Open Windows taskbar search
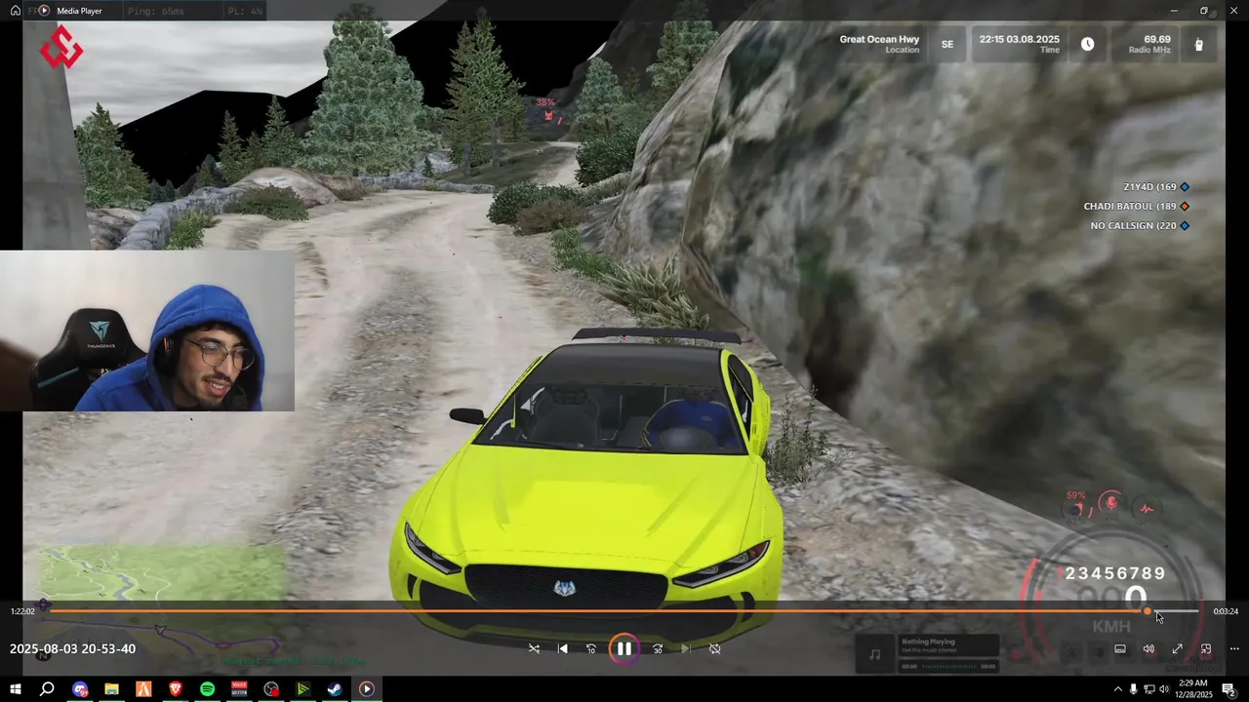The width and height of the screenshot is (1249, 702). (x=47, y=689)
